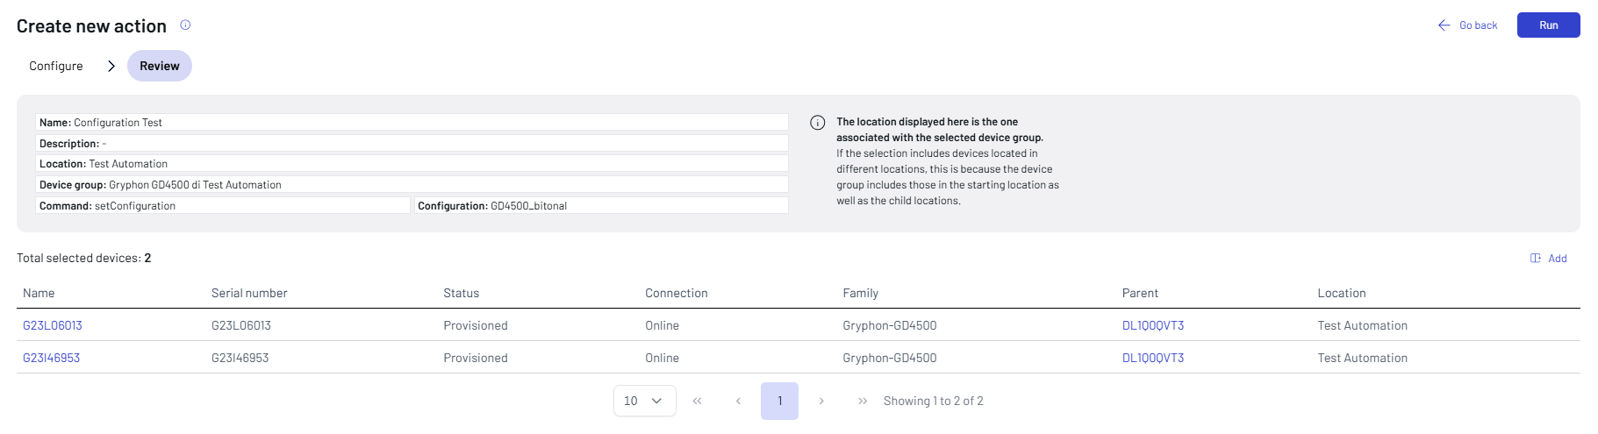Click the Go back arrow icon
This screenshot has height=434, width=1598.
pyautogui.click(x=1444, y=25)
